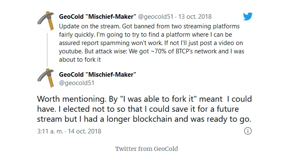The height and width of the screenshot is (153, 296).
Task: Click the parent tweet text about stream update
Action: (152, 43)
